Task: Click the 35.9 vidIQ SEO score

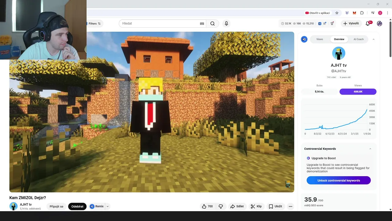Action: (311, 200)
